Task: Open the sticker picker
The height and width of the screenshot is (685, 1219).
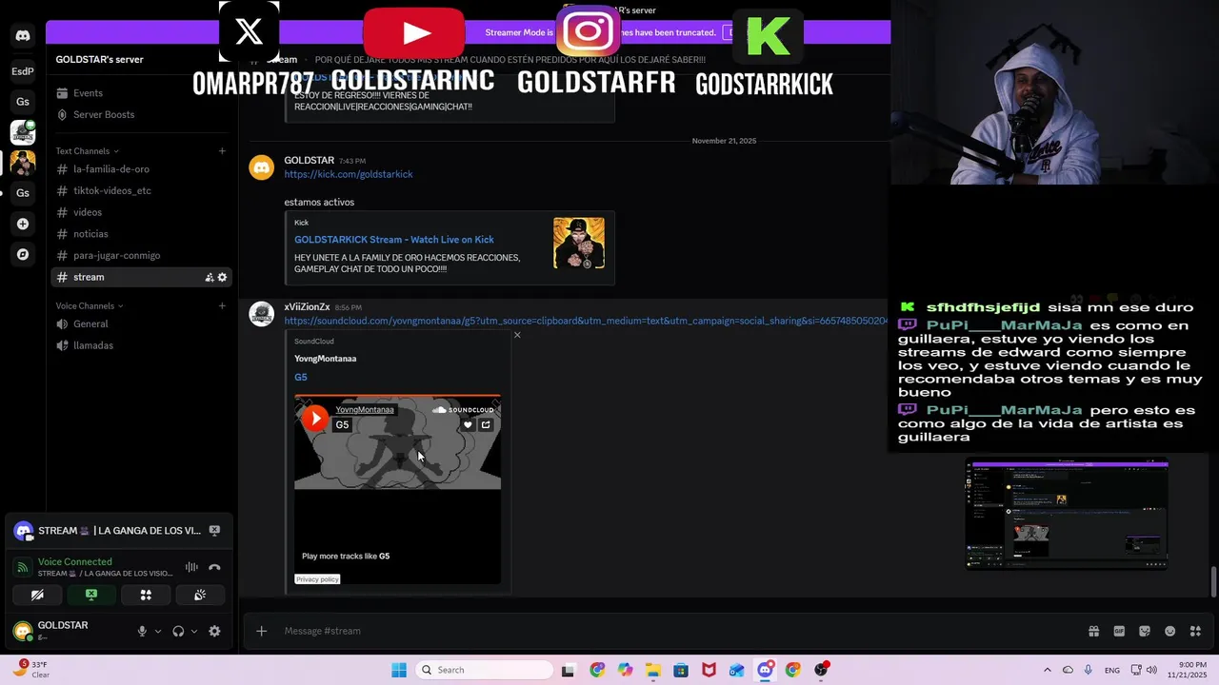Action: point(1145,631)
